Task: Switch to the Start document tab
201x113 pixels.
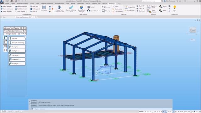Action: click(x=4, y=17)
